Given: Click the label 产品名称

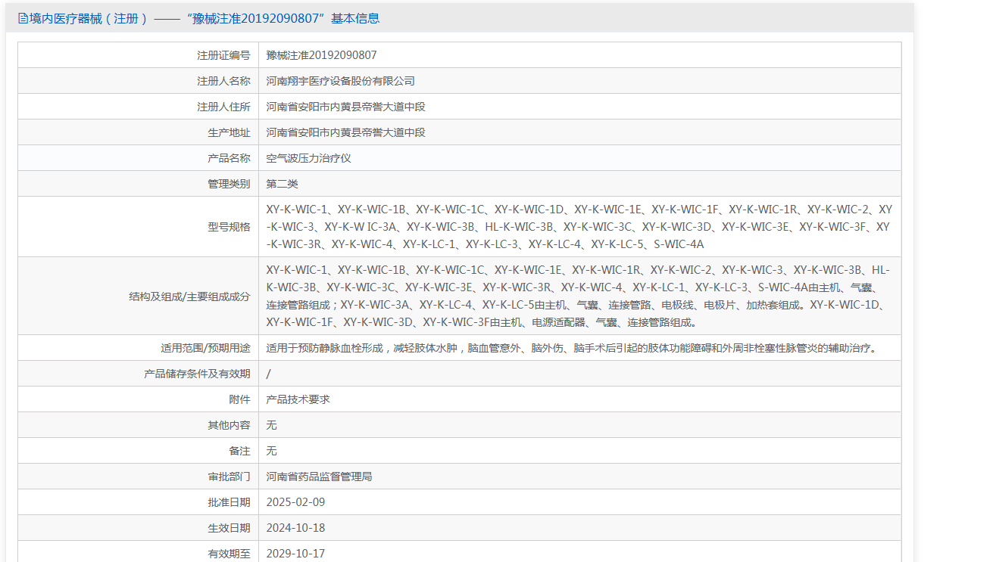Looking at the screenshot, I should point(229,158).
